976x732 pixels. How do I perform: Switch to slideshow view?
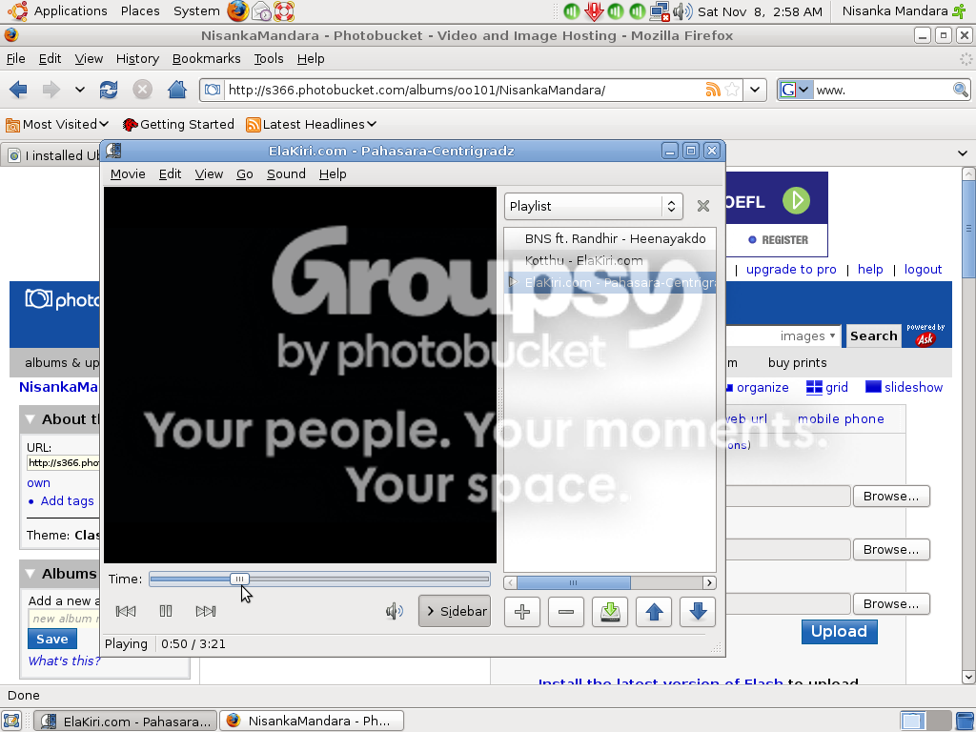pyautogui.click(x=905, y=387)
